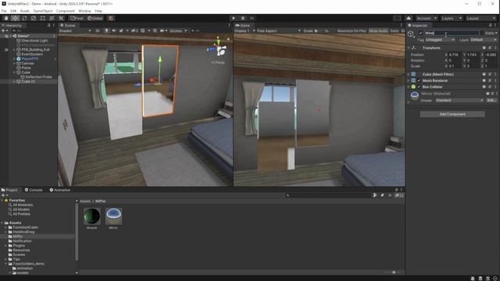Toggle scene lighting lightbulb button
The height and width of the screenshot is (281, 500).
(x=106, y=30)
